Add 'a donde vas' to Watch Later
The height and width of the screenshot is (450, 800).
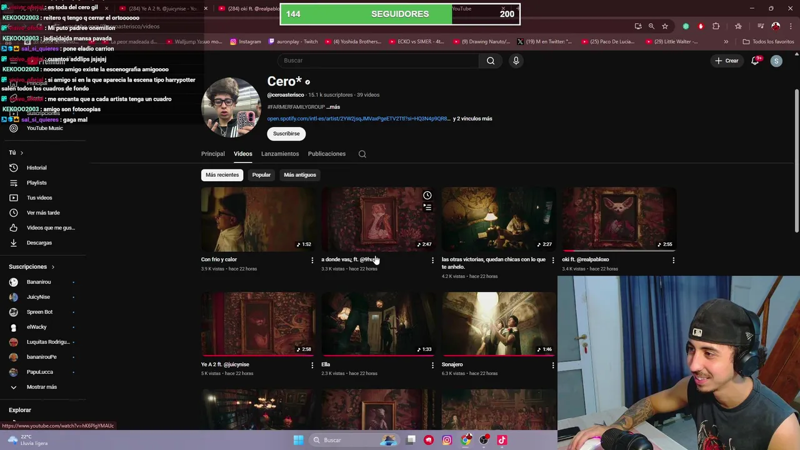427,195
